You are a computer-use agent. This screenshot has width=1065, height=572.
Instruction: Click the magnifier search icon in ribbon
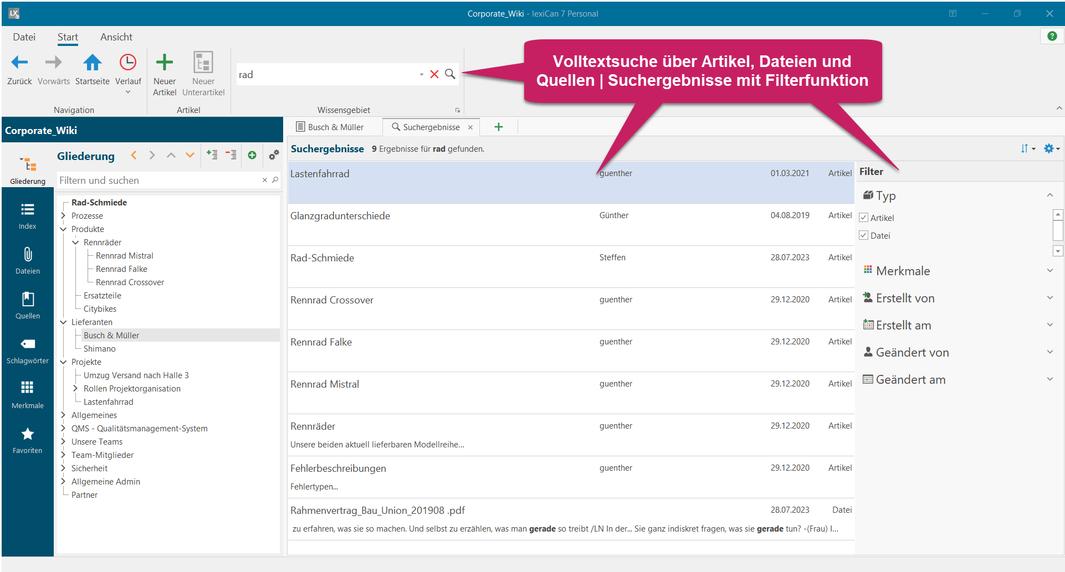tap(450, 74)
